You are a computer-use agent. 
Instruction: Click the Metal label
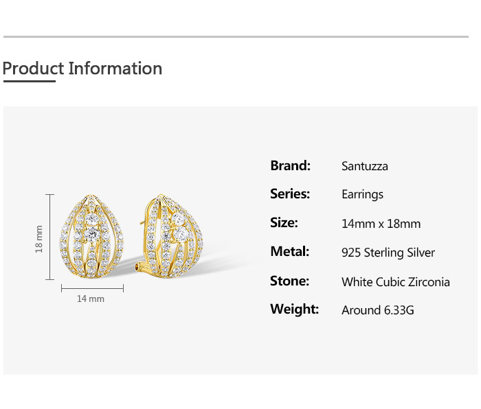(289, 252)
